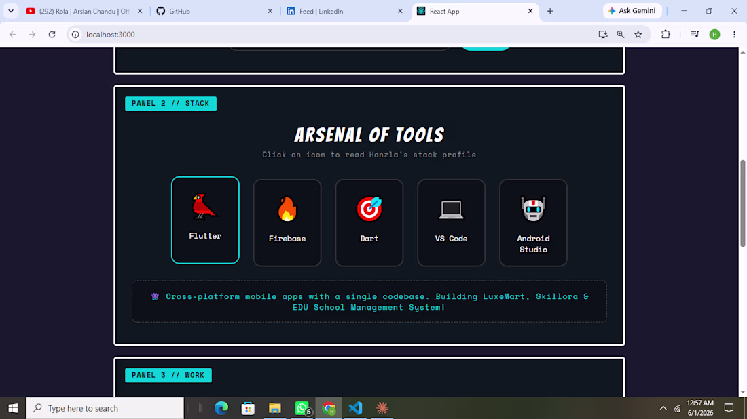Open Chrome three-dot menu
Screen dimensions: 747x419
coord(734,35)
